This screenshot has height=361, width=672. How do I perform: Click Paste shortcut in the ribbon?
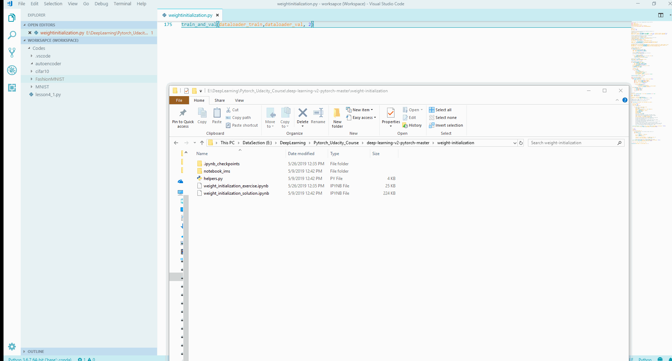click(x=242, y=125)
